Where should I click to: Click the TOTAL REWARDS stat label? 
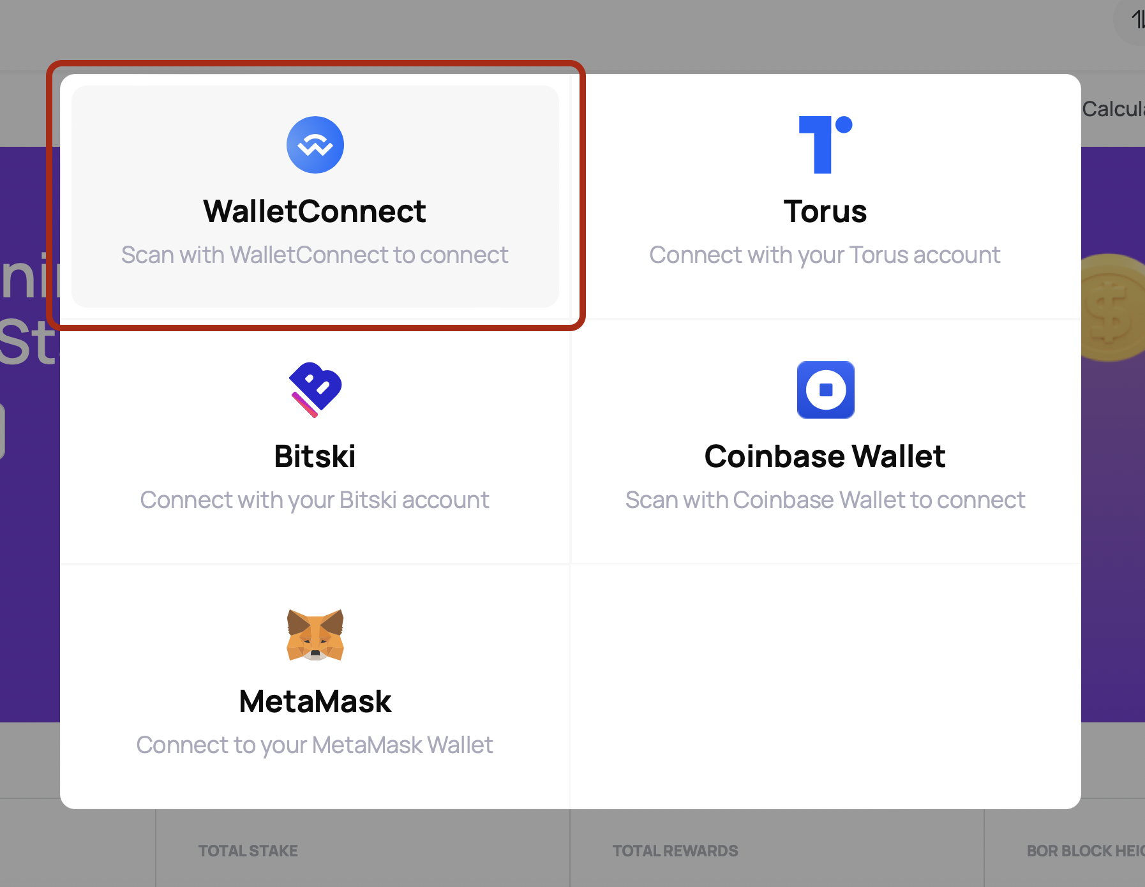point(675,851)
